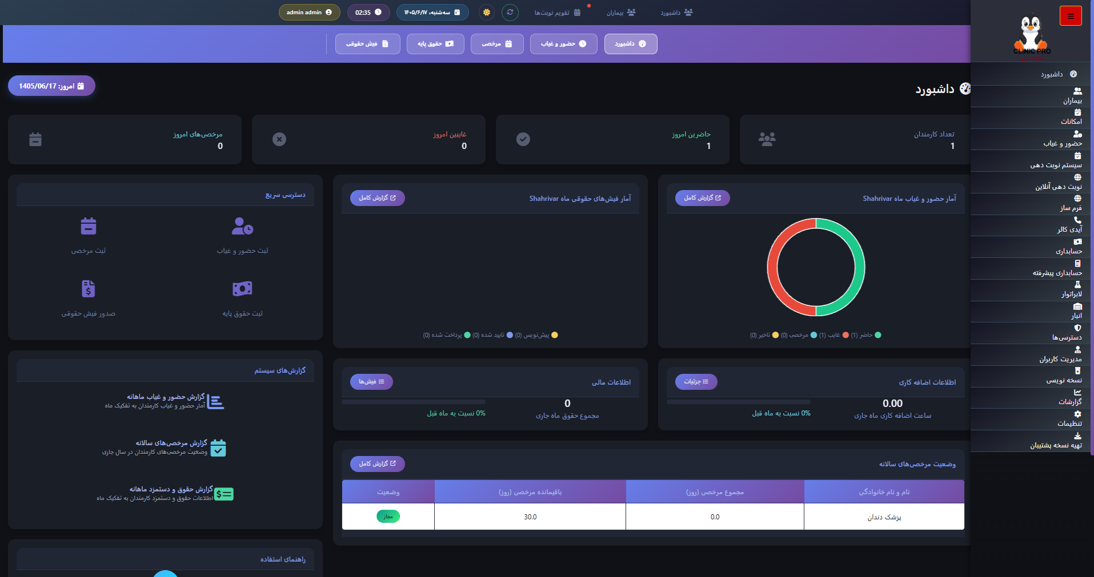1094x577 pixels.
Task: Toggle the red غایب legend dot
Action: [845, 335]
